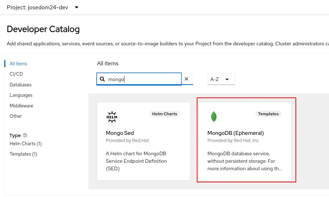Select the CI/CD category
Image resolution: width=329 pixels, height=197 pixels.
[x=16, y=74]
